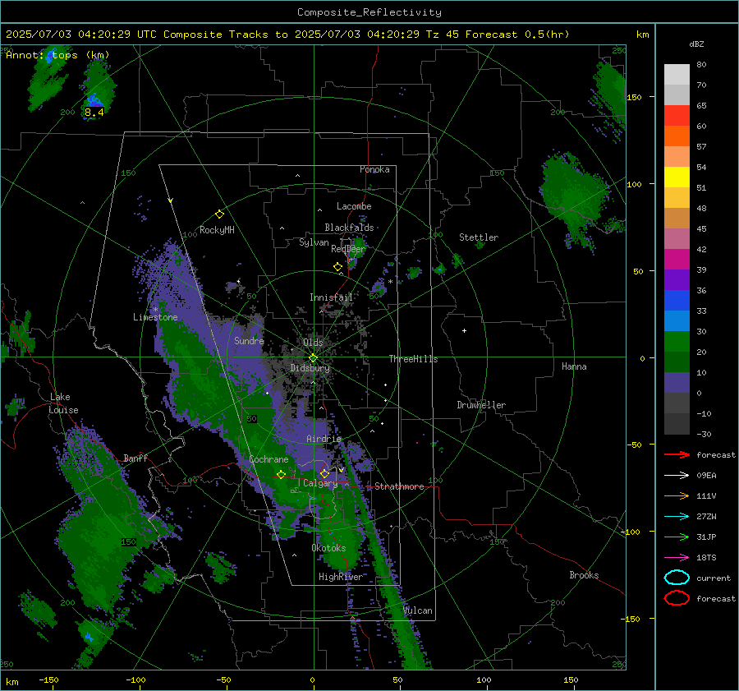Select the green 31JP track arrow

(x=677, y=537)
